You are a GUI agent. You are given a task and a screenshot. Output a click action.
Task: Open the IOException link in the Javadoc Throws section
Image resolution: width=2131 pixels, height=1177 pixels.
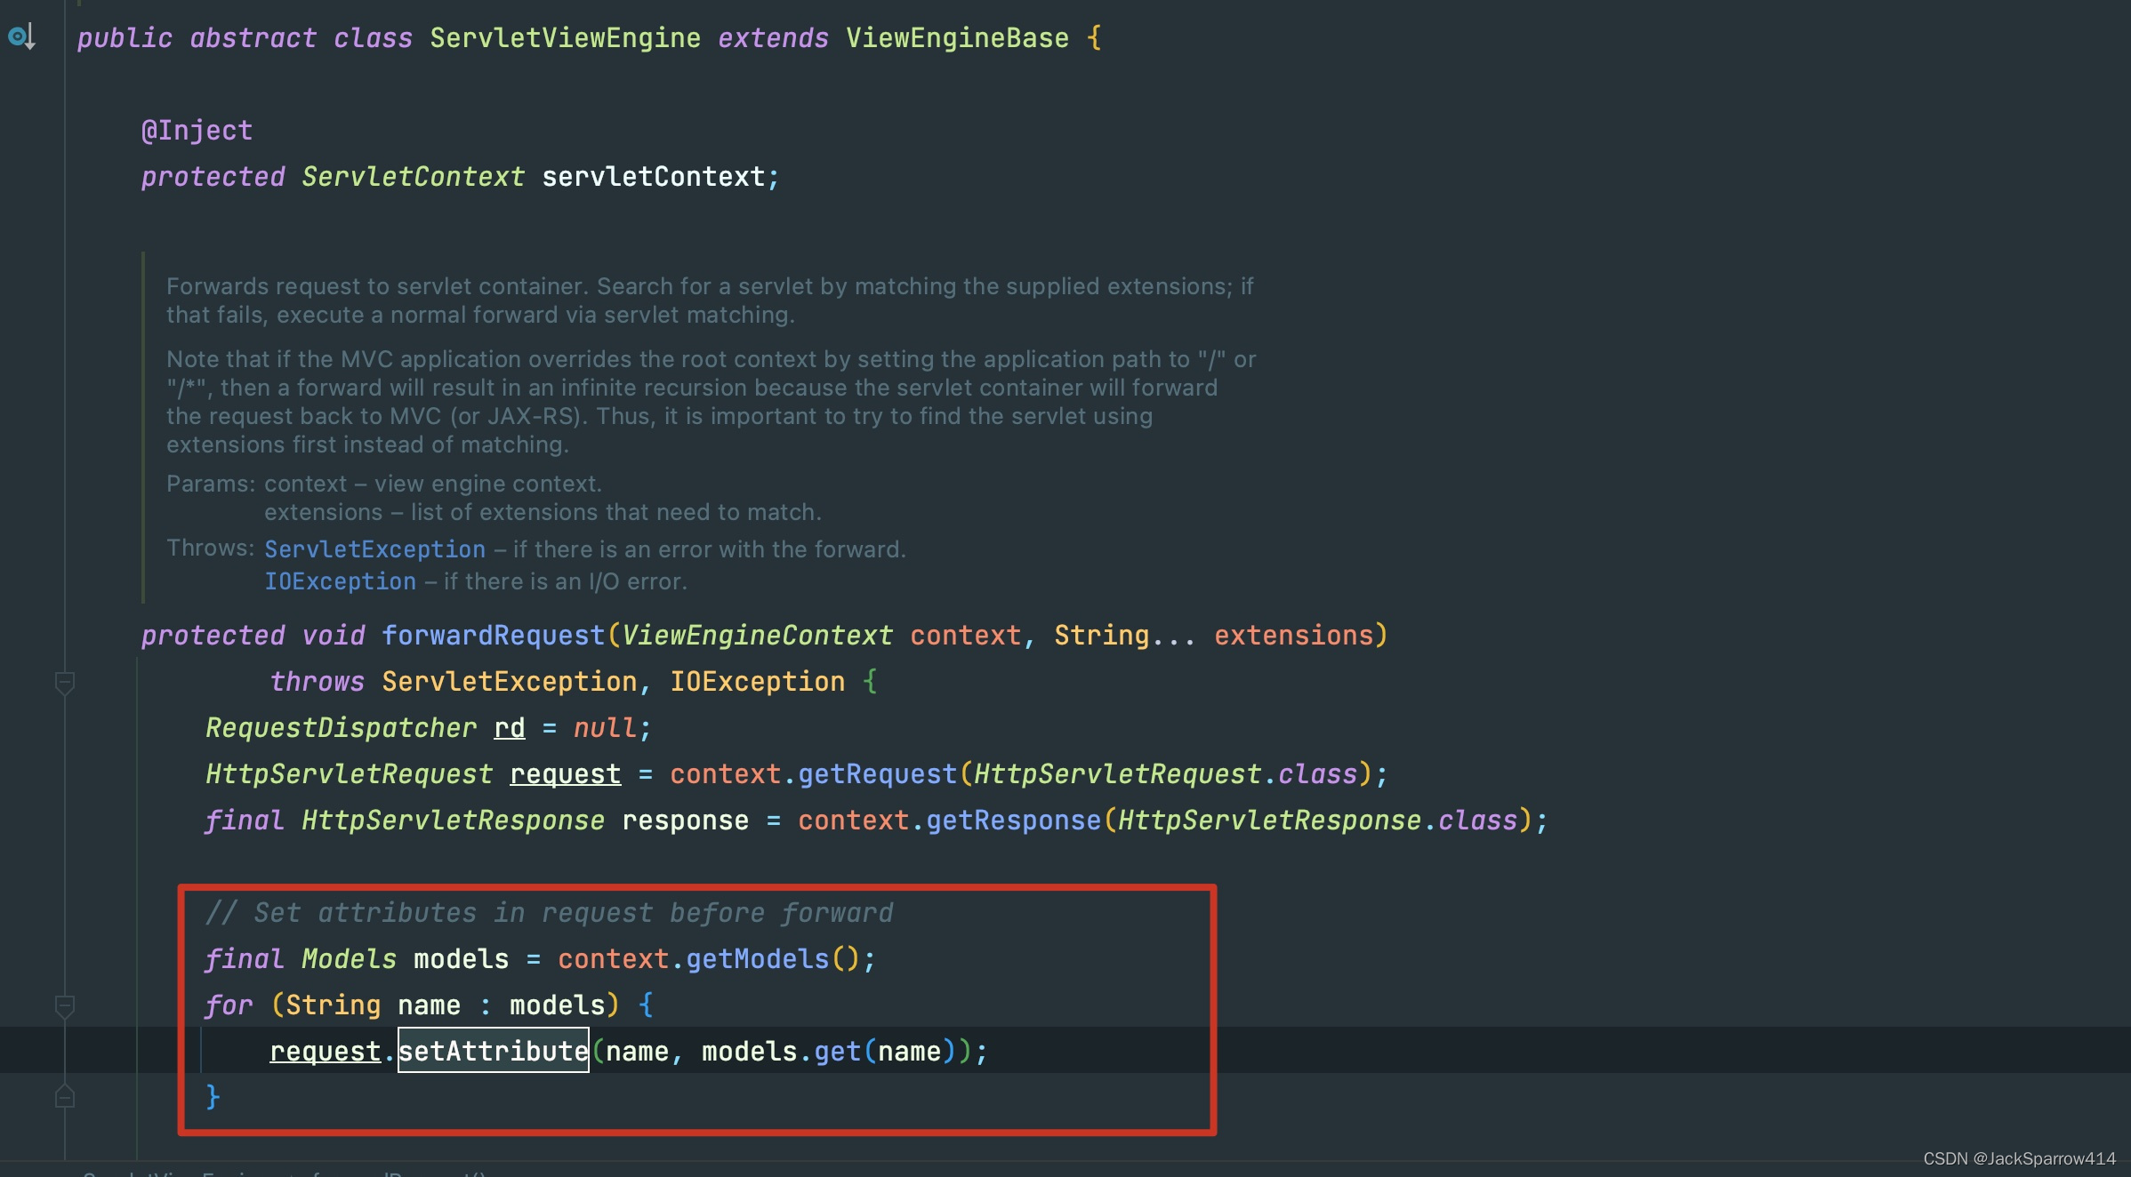pyautogui.click(x=340, y=581)
